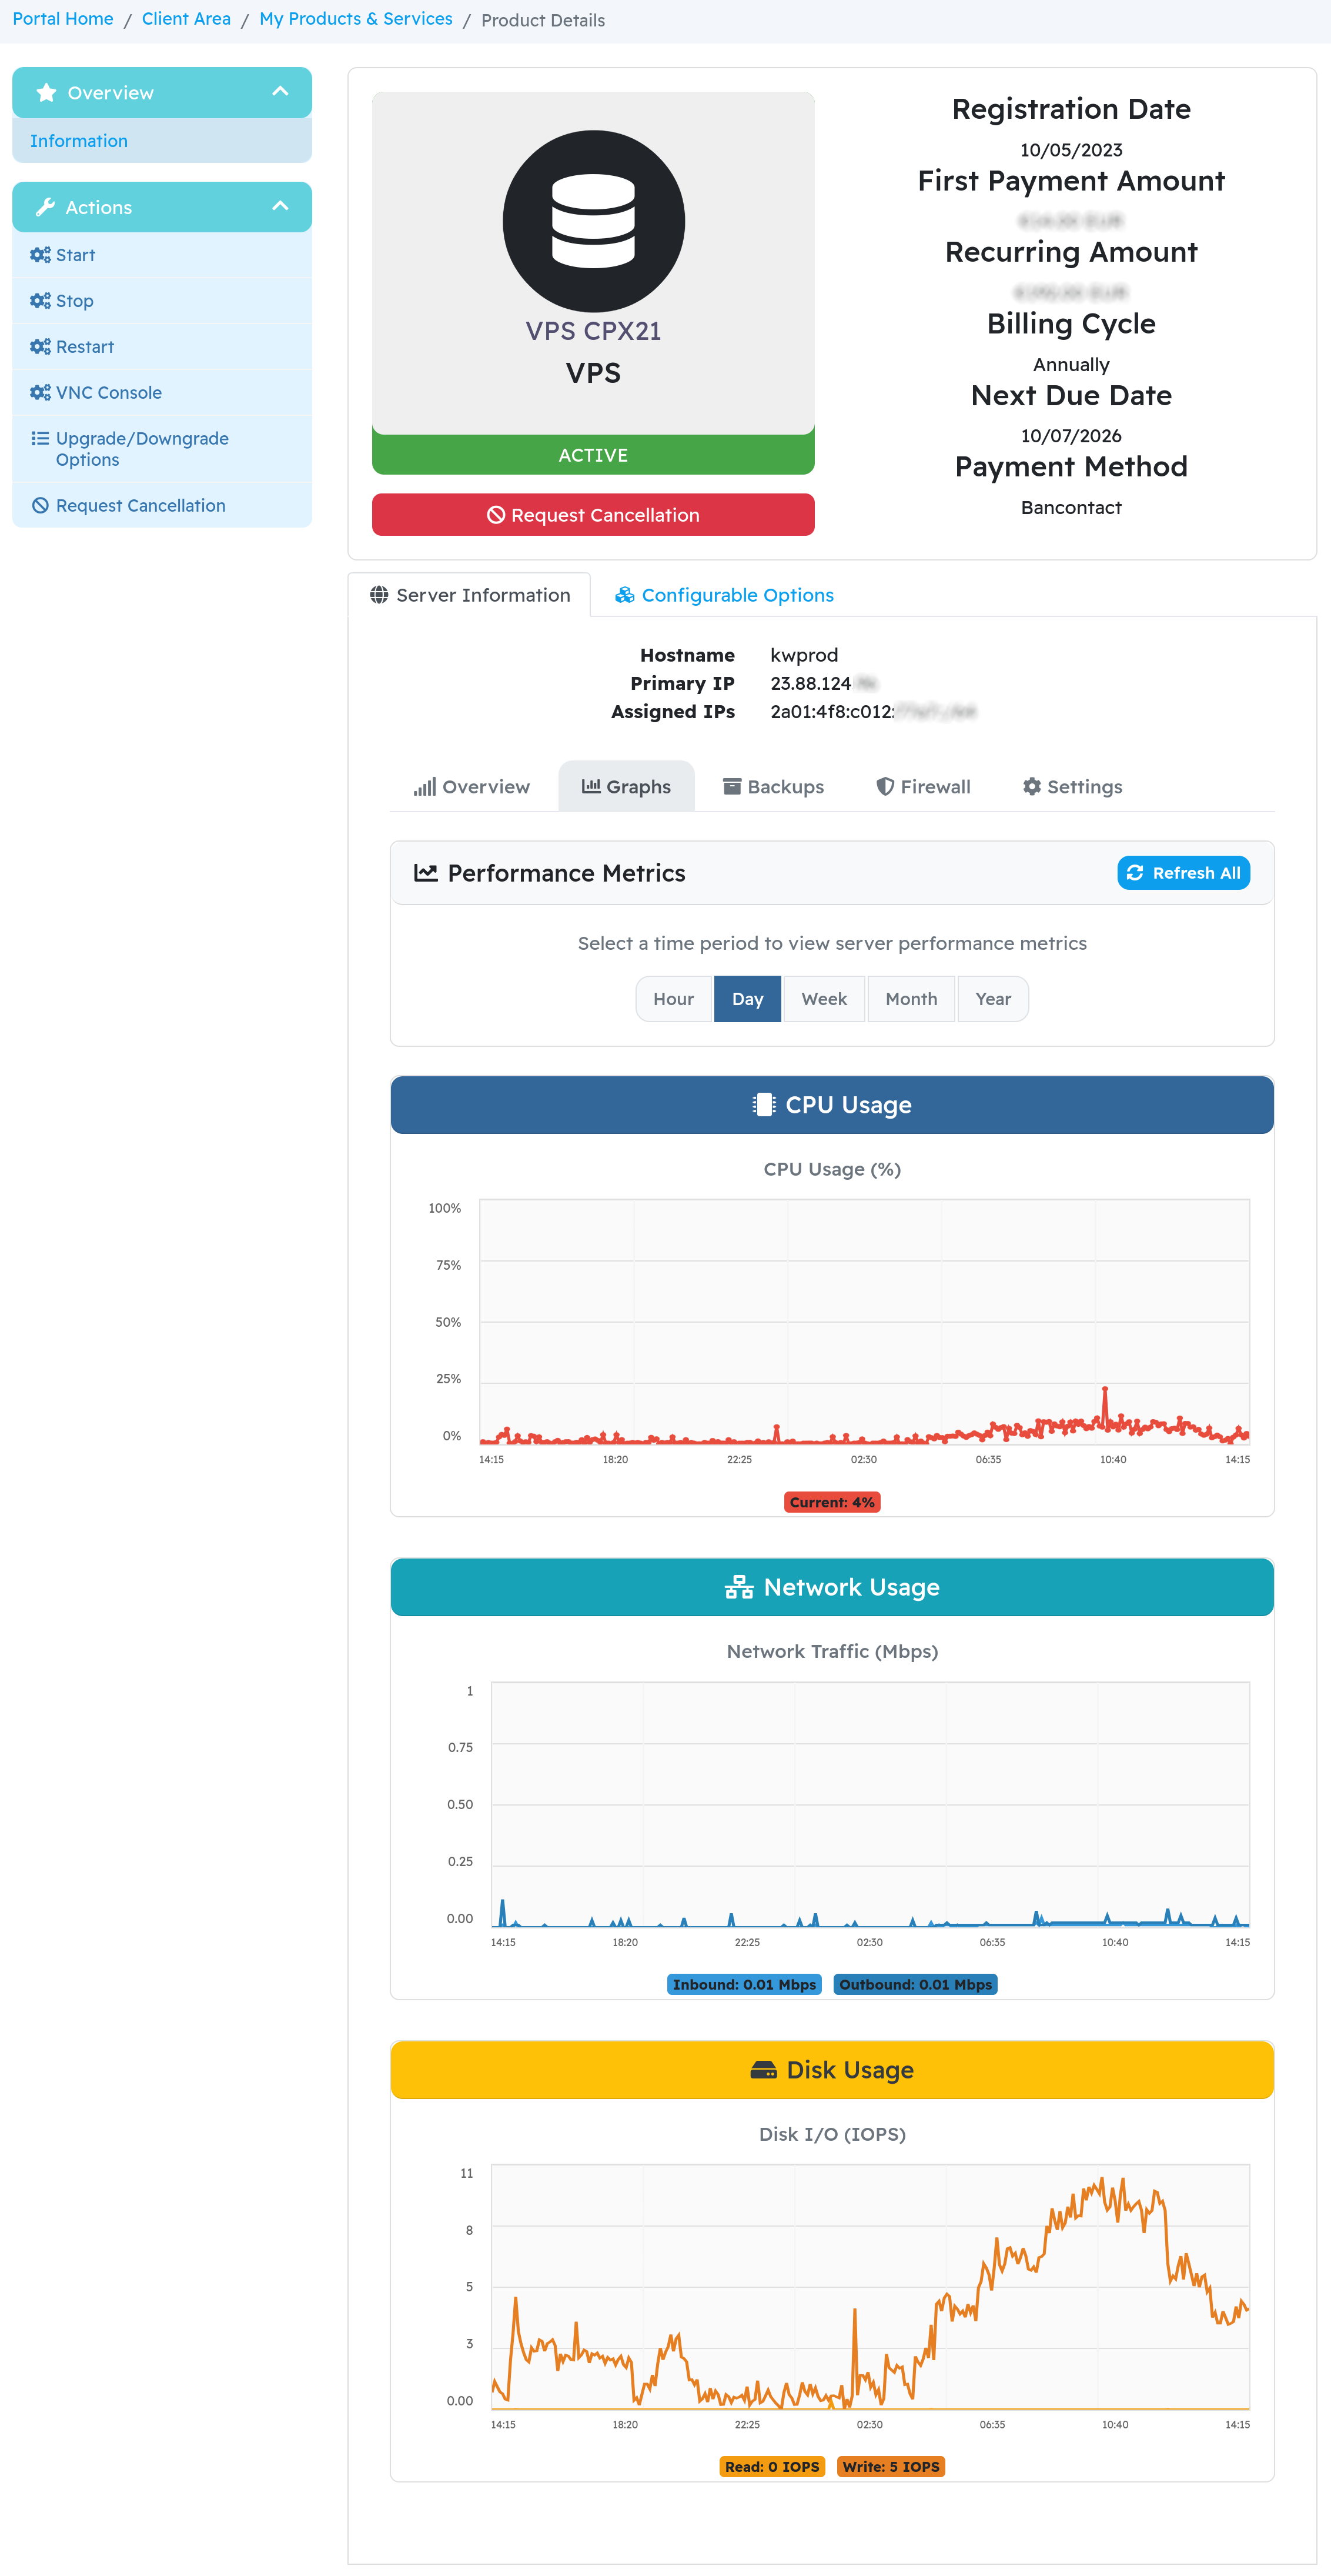Click the Firewall shield icon
This screenshot has height=2576, width=1331.
[x=885, y=787]
